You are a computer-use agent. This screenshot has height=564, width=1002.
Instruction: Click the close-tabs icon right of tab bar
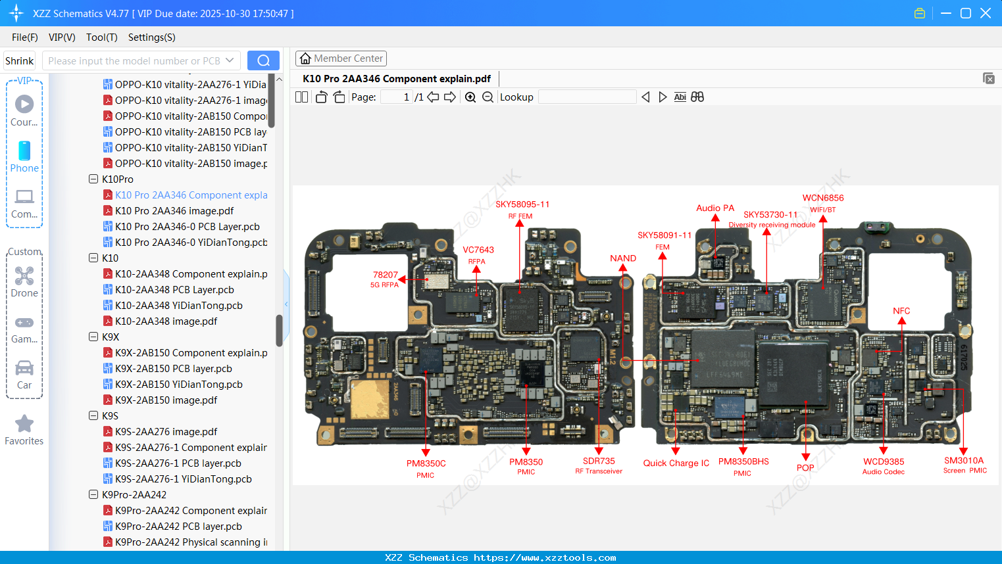point(989,78)
